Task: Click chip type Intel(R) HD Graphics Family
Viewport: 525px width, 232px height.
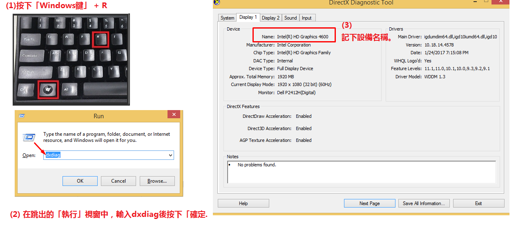Action: click(304, 53)
